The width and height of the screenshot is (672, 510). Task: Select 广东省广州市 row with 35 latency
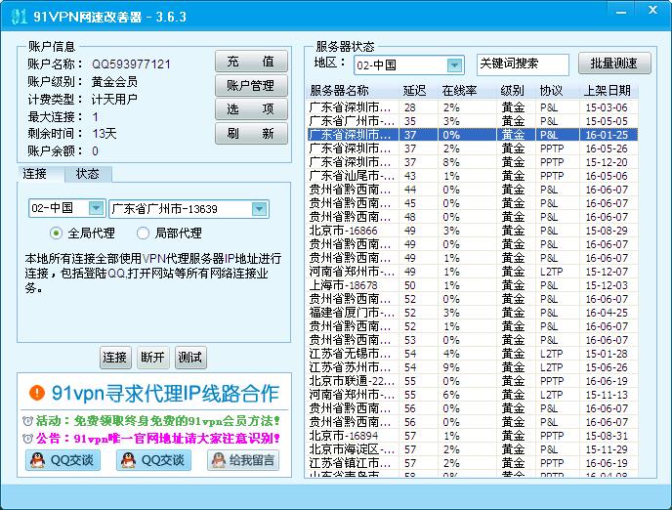[473, 121]
